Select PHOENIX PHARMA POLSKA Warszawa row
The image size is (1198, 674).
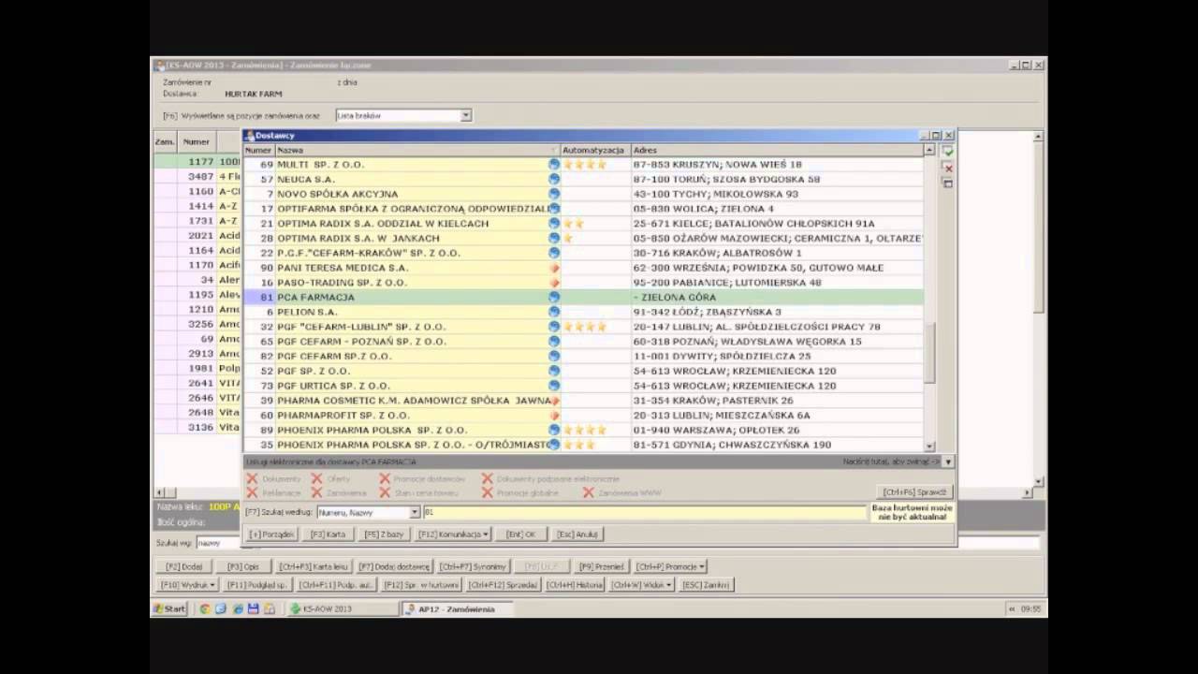[583, 430]
